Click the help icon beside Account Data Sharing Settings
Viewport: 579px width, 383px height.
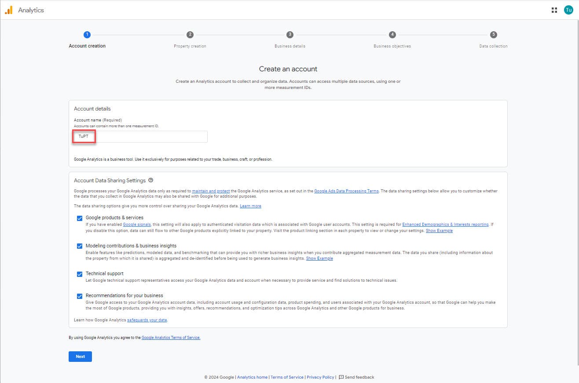pyautogui.click(x=151, y=180)
